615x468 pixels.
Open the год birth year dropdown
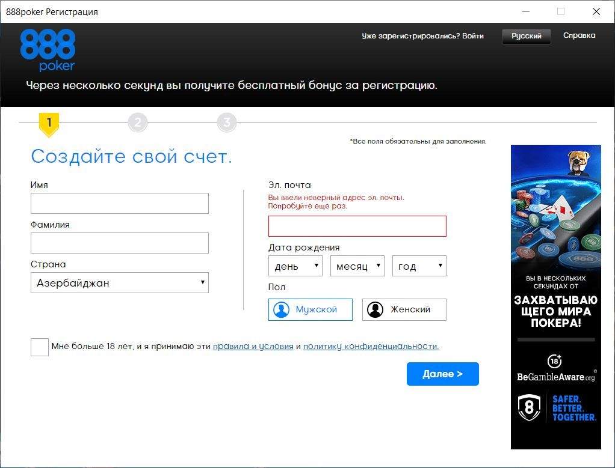point(419,266)
